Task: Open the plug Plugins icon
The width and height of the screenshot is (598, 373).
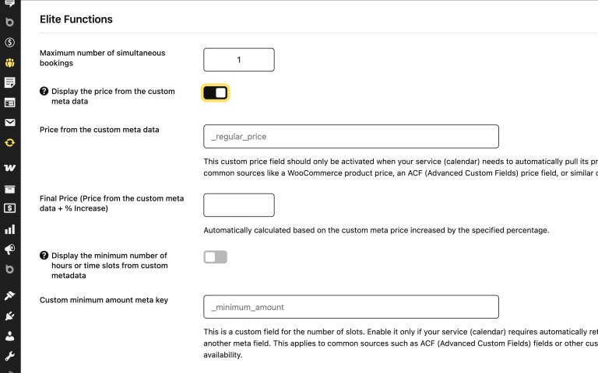Action: tap(10, 315)
